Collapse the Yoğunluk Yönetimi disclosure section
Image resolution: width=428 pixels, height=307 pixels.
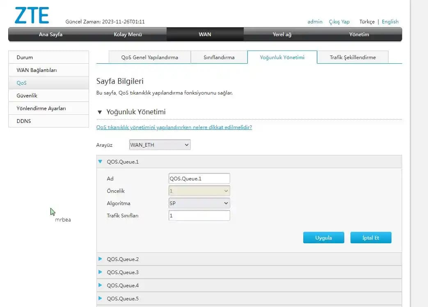click(x=100, y=112)
